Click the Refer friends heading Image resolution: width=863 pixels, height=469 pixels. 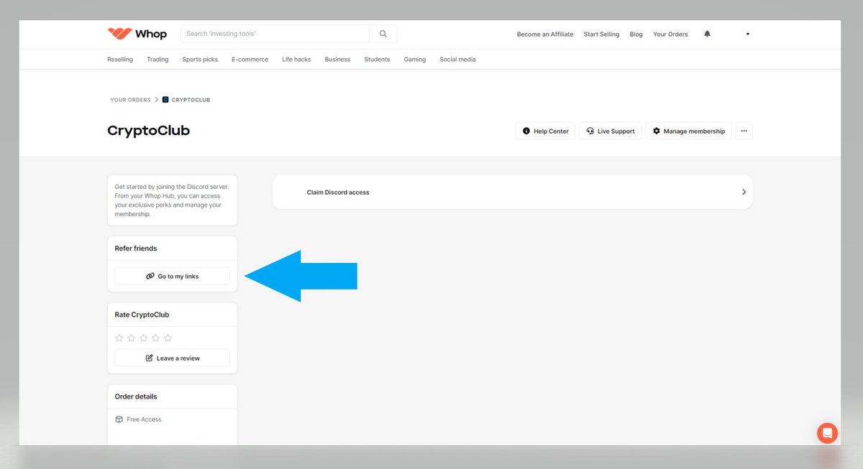(136, 249)
